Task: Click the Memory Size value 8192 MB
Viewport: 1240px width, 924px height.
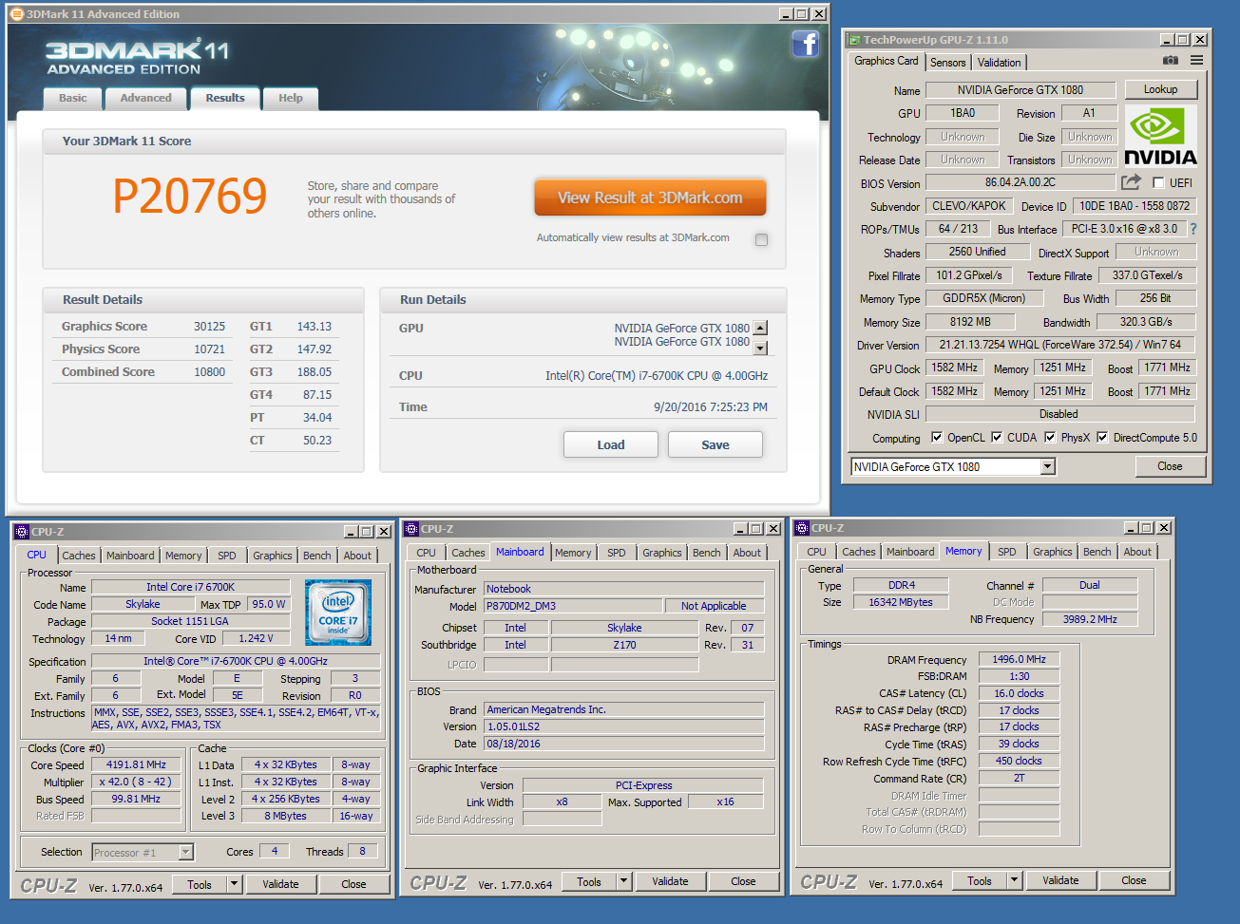Action: [970, 322]
